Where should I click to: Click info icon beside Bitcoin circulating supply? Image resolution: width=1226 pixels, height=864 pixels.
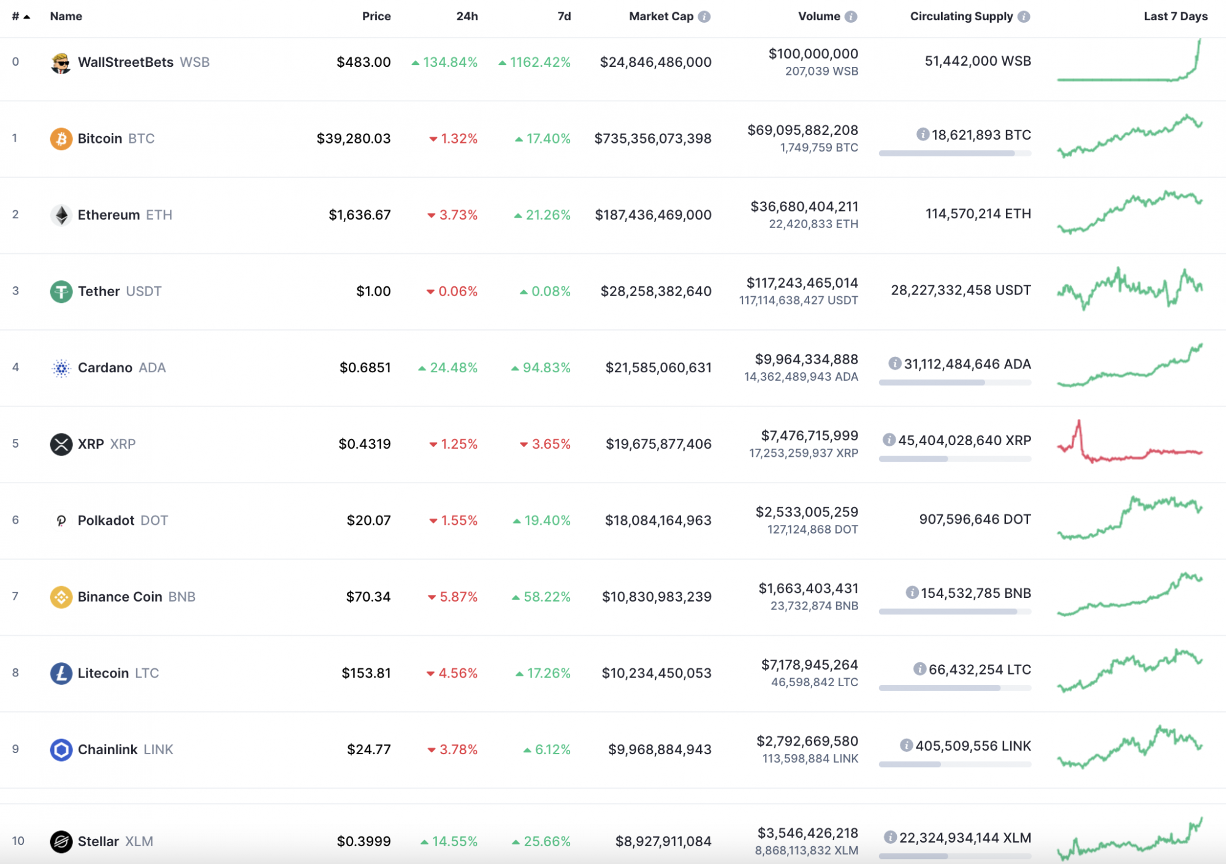(x=923, y=134)
